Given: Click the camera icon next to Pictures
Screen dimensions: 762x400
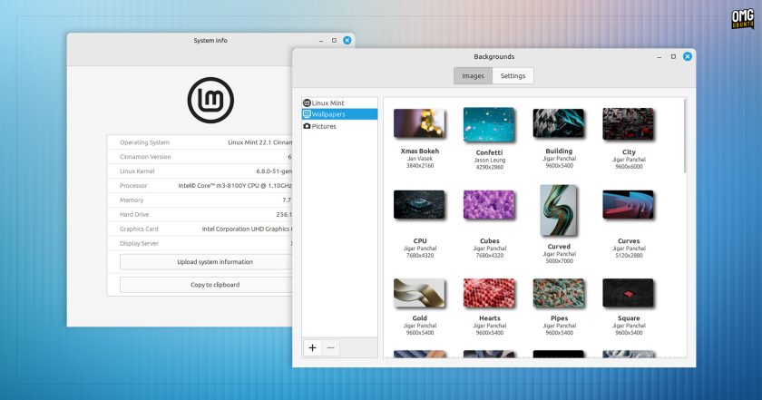Looking at the screenshot, I should 307,126.
